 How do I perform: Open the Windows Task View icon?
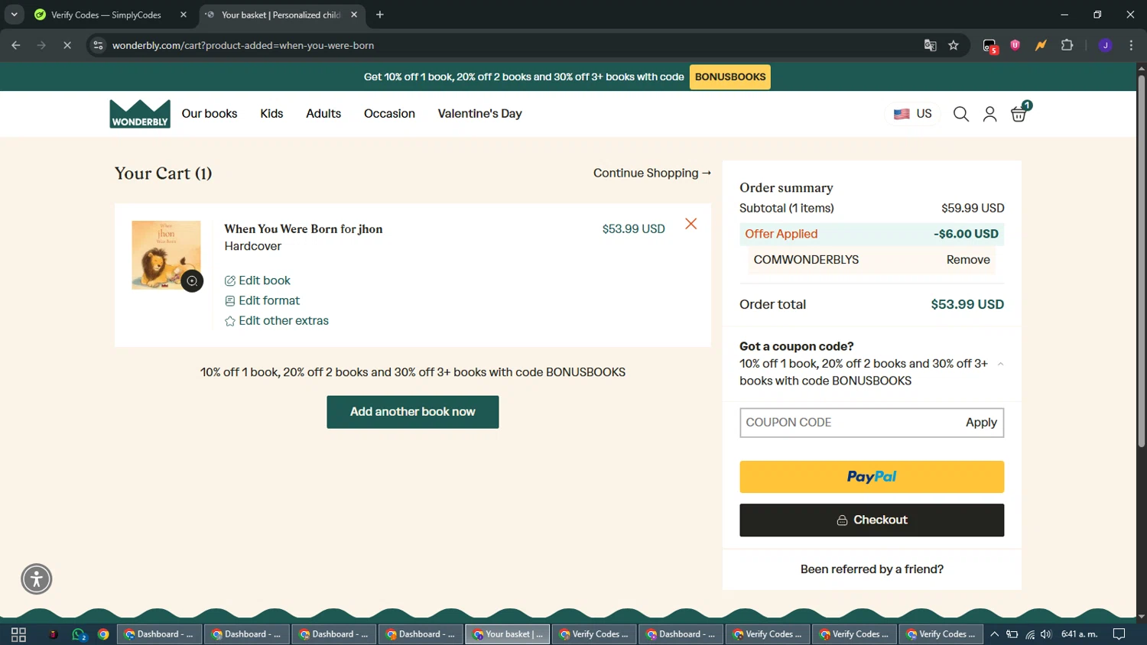[18, 634]
